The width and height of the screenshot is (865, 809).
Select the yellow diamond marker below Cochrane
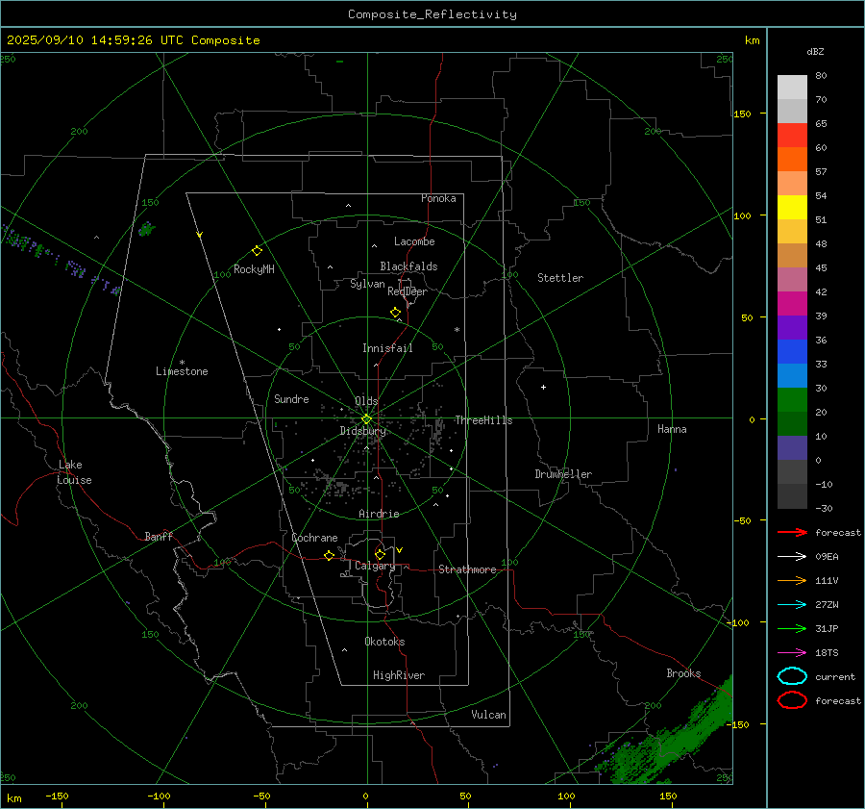pos(329,555)
